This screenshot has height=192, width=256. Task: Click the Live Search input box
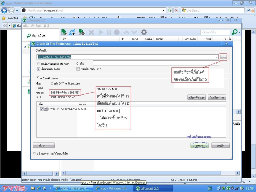coord(213,10)
